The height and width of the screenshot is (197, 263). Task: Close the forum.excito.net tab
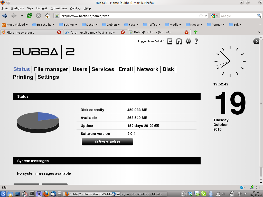(123, 32)
